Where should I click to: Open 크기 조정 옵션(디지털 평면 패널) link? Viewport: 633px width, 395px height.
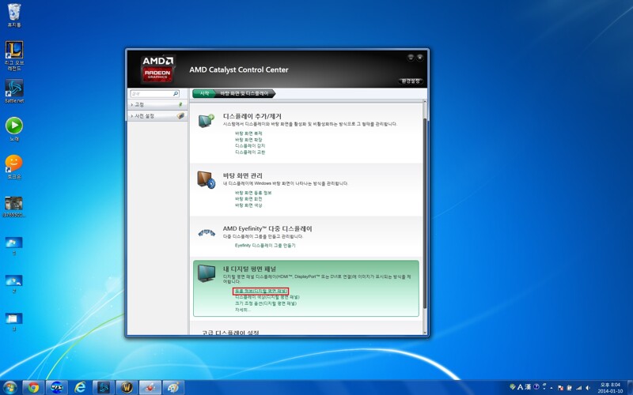[x=266, y=303]
